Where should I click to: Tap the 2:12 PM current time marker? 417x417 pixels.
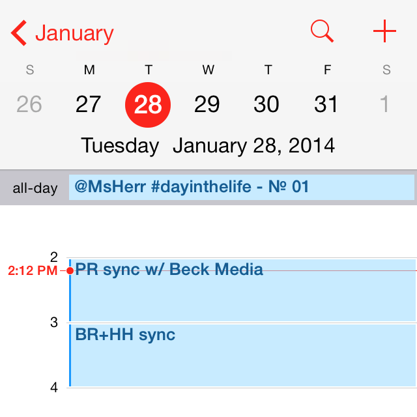33,271
